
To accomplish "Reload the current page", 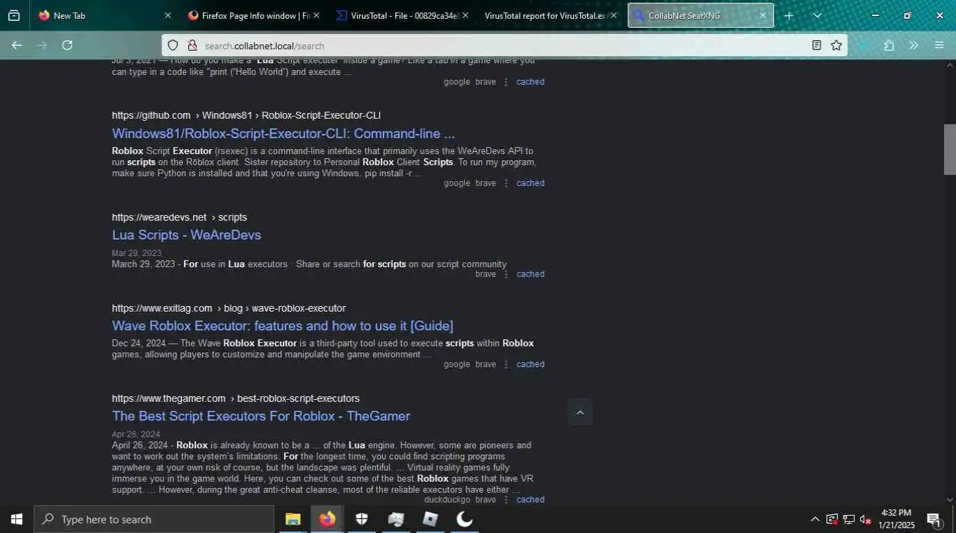I will tap(67, 45).
